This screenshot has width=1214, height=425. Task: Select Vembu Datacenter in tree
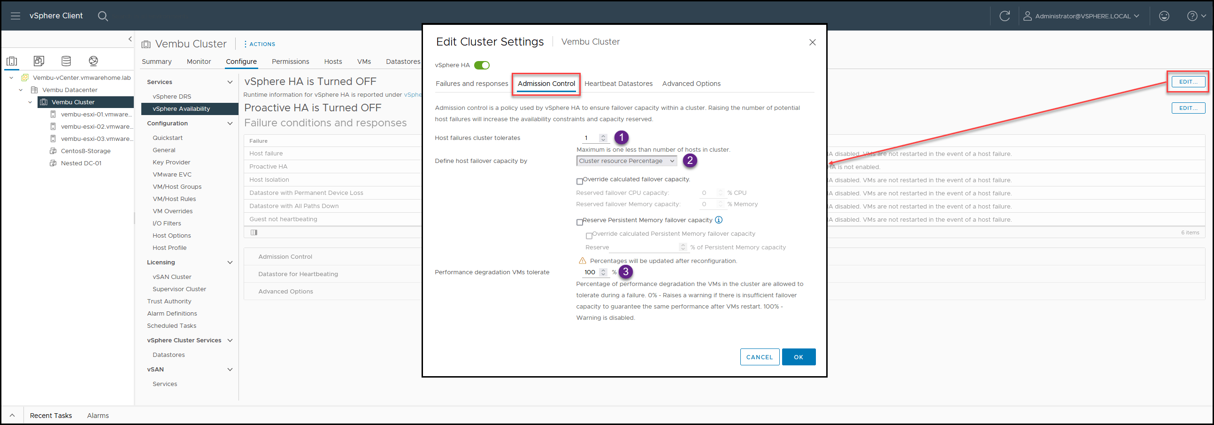click(x=70, y=90)
